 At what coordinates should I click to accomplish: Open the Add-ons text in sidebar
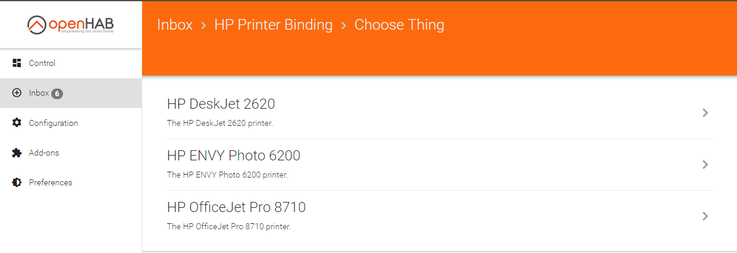tap(44, 153)
